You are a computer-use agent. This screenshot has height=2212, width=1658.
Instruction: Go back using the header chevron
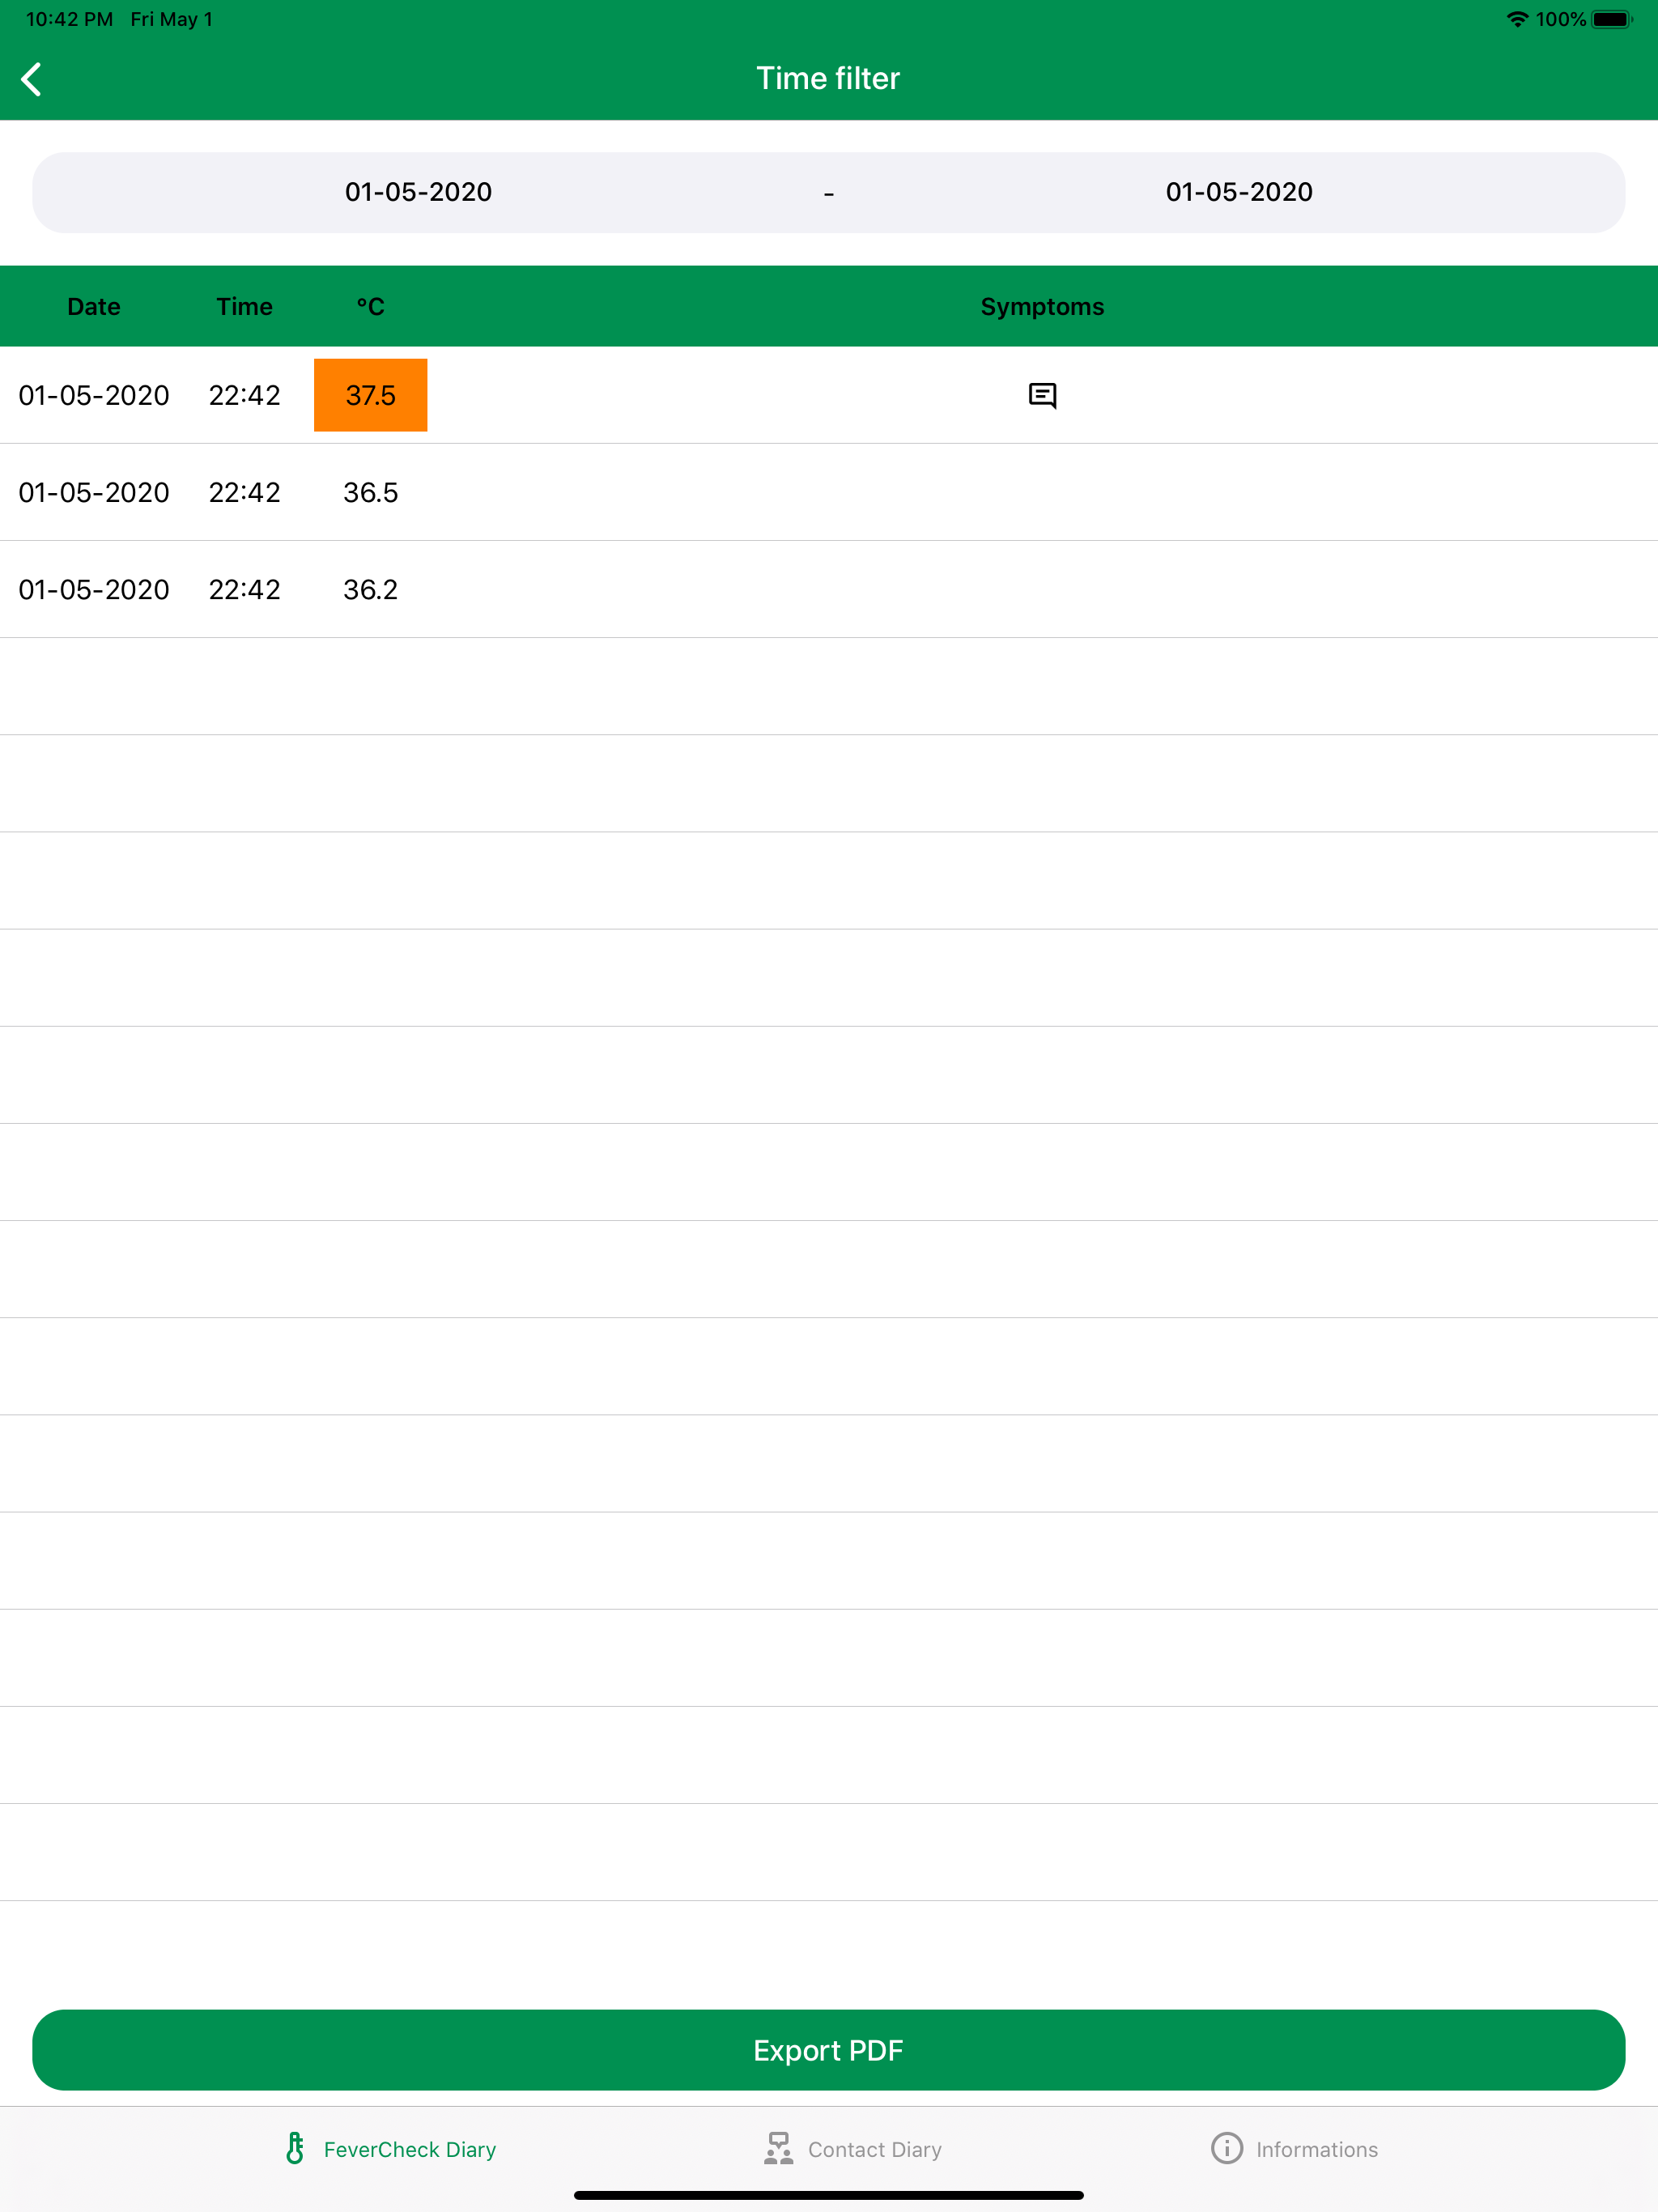coord(32,79)
